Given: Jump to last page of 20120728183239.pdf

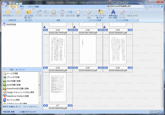Looking at the screenshot, I should point(131,68).
